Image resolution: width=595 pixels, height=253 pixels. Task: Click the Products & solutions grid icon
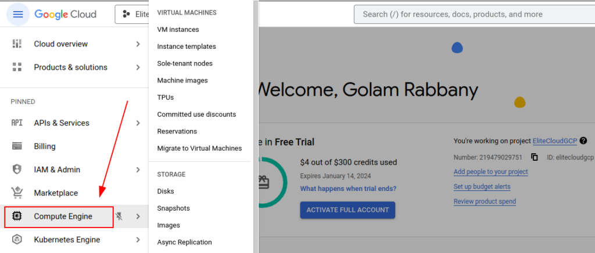pos(17,67)
